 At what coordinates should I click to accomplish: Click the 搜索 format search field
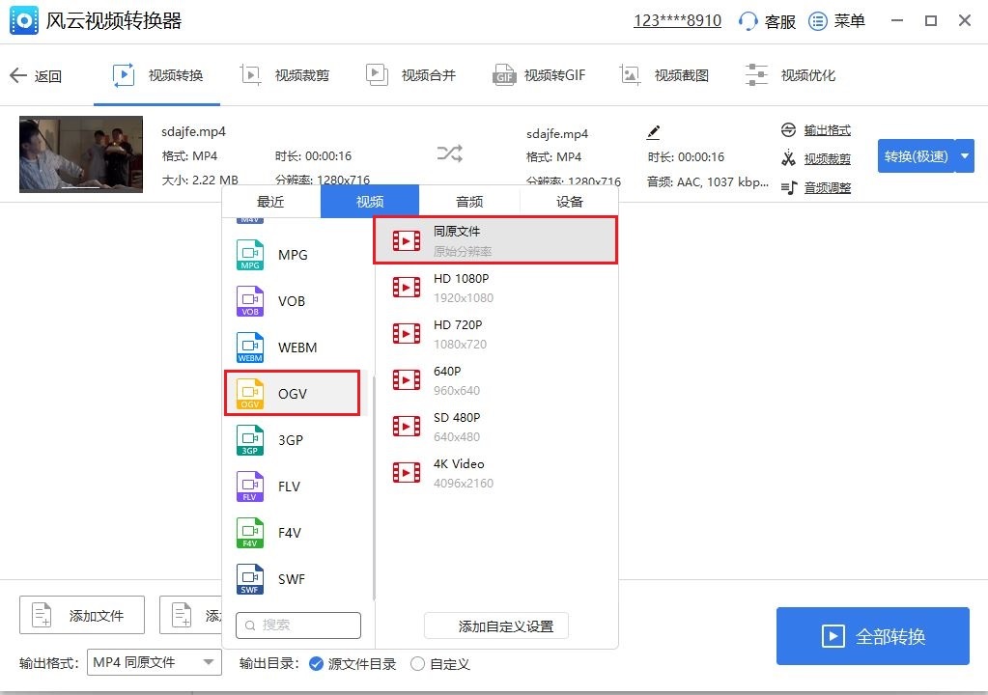(x=298, y=625)
